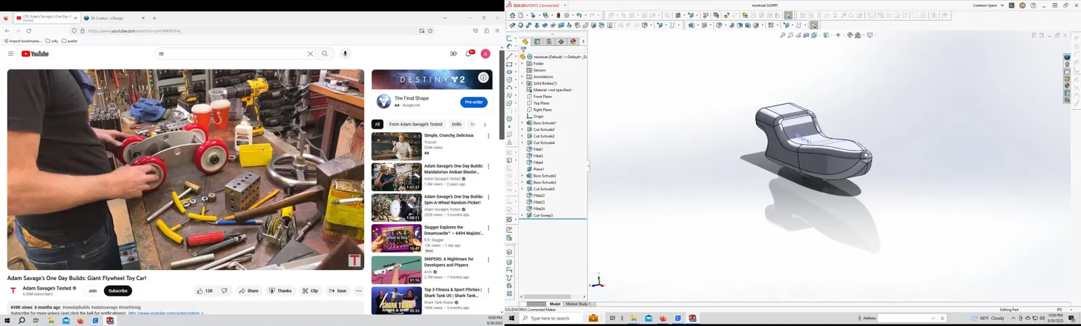Viewport: 1081px width, 326px height.
Task: Subscribe to Adam Savage's Tested channel
Action: tap(118, 291)
